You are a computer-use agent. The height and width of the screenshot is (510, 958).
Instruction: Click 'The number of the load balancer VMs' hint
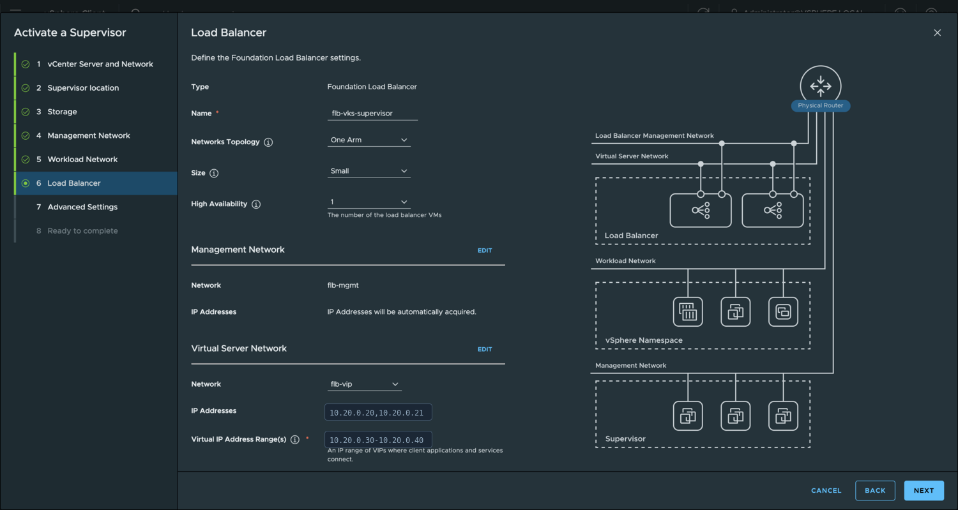[384, 215]
